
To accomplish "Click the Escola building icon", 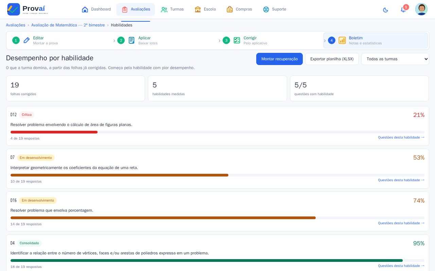I will click(198, 9).
